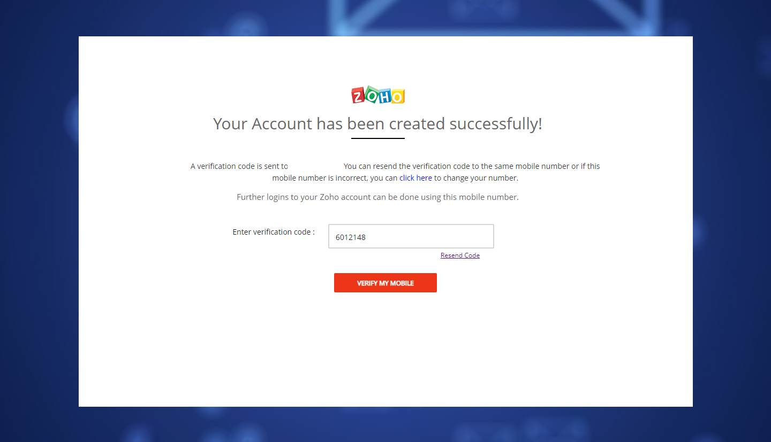Click the blue H tile in the logo
771x442 pixels.
tap(384, 95)
